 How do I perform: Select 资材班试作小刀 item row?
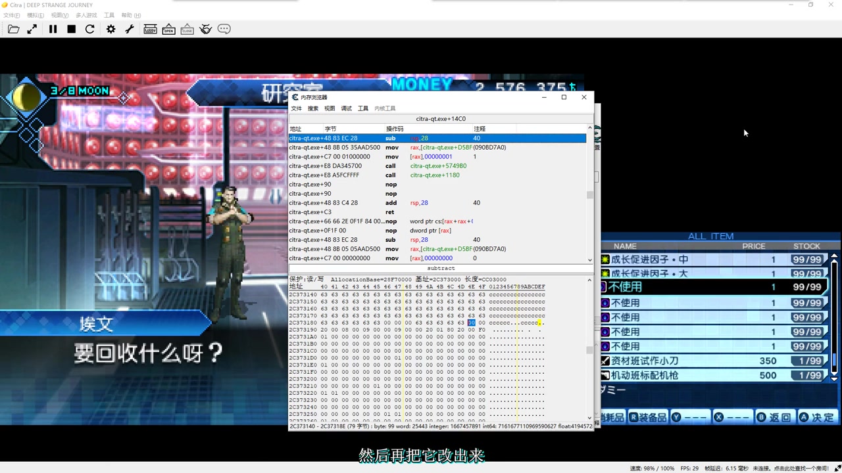pos(714,361)
